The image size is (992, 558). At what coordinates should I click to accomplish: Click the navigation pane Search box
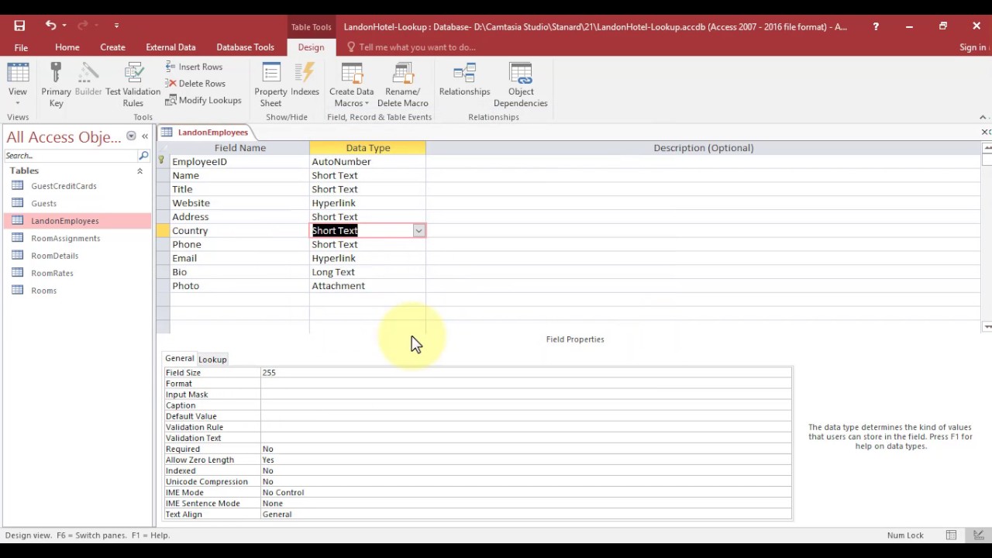point(70,156)
